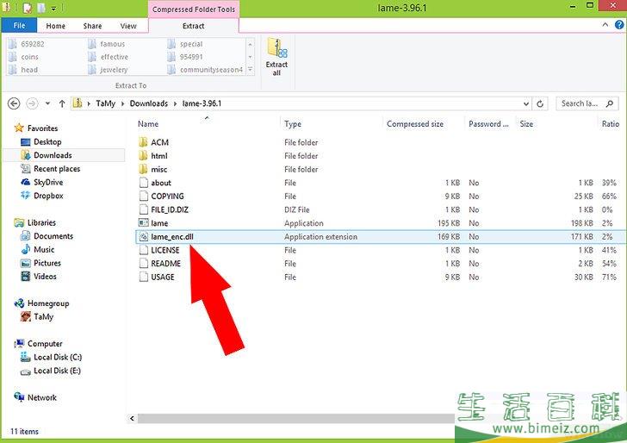
Task: Collapse the ribbon with the chevron
Action: 605,25
